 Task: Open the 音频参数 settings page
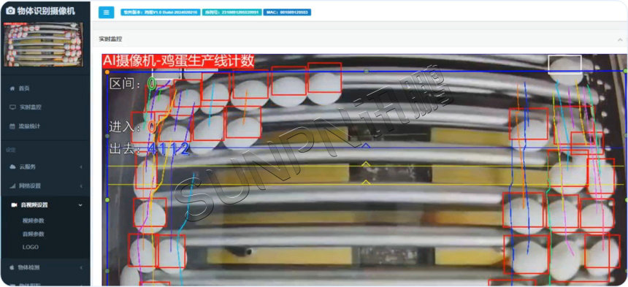(x=34, y=234)
